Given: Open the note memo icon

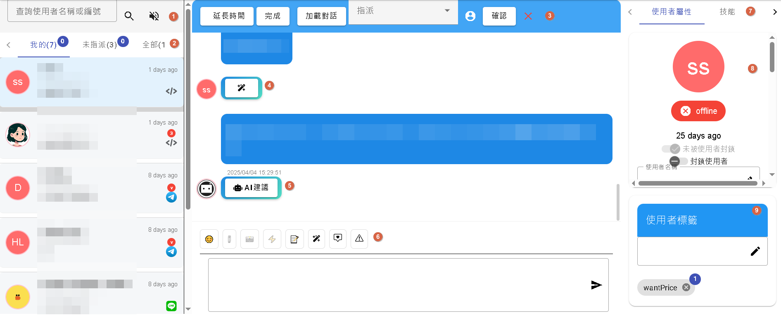Looking at the screenshot, I should point(294,239).
